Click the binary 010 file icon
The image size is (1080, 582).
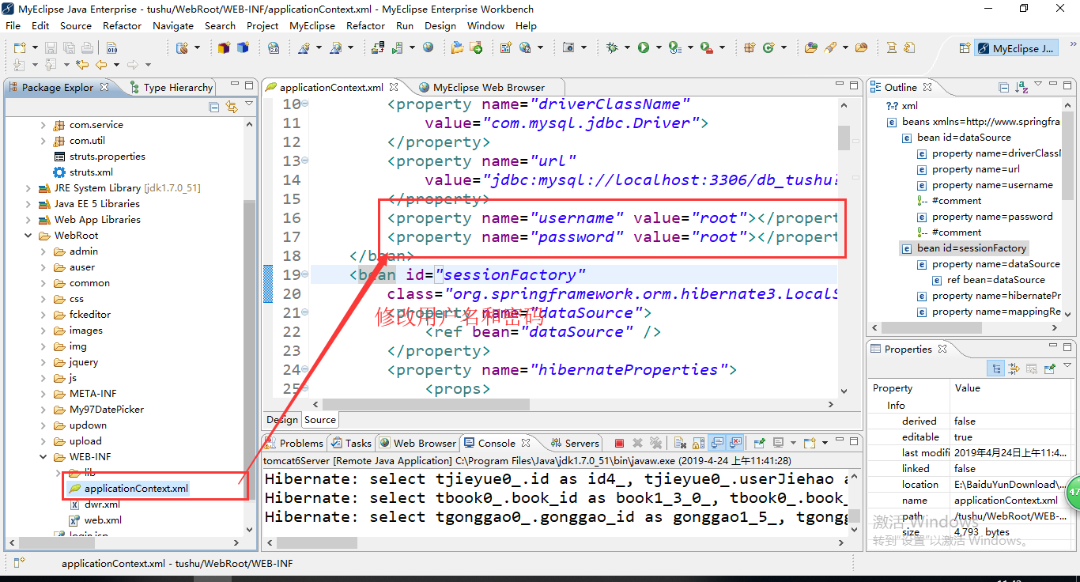[111, 47]
